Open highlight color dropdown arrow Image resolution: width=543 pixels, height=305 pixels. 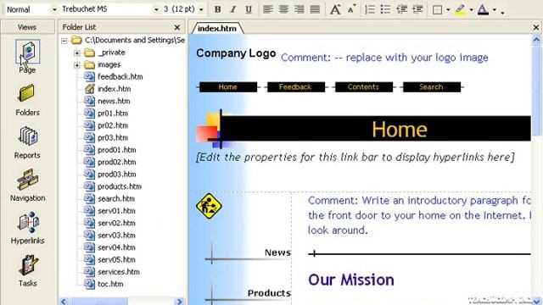tap(471, 9)
